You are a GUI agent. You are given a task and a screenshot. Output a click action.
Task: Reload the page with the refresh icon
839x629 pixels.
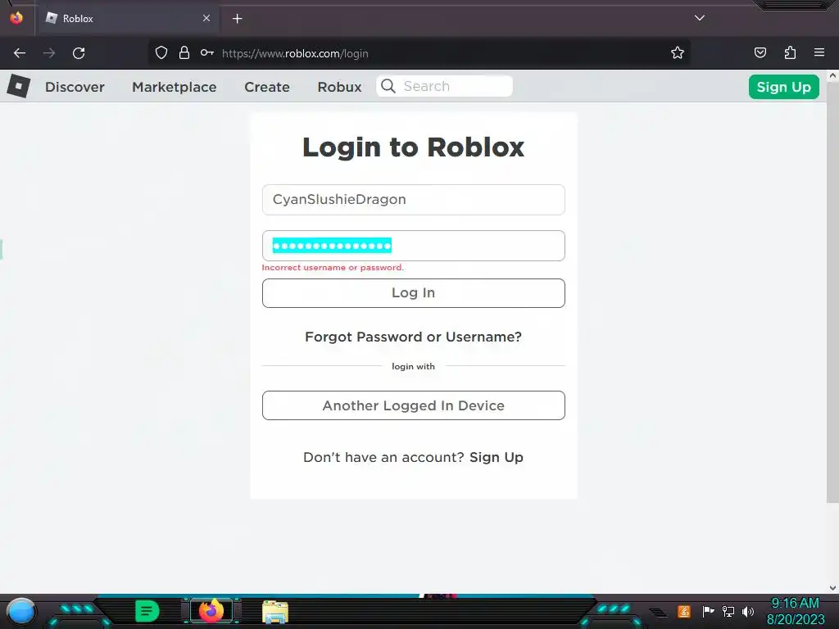(x=79, y=53)
